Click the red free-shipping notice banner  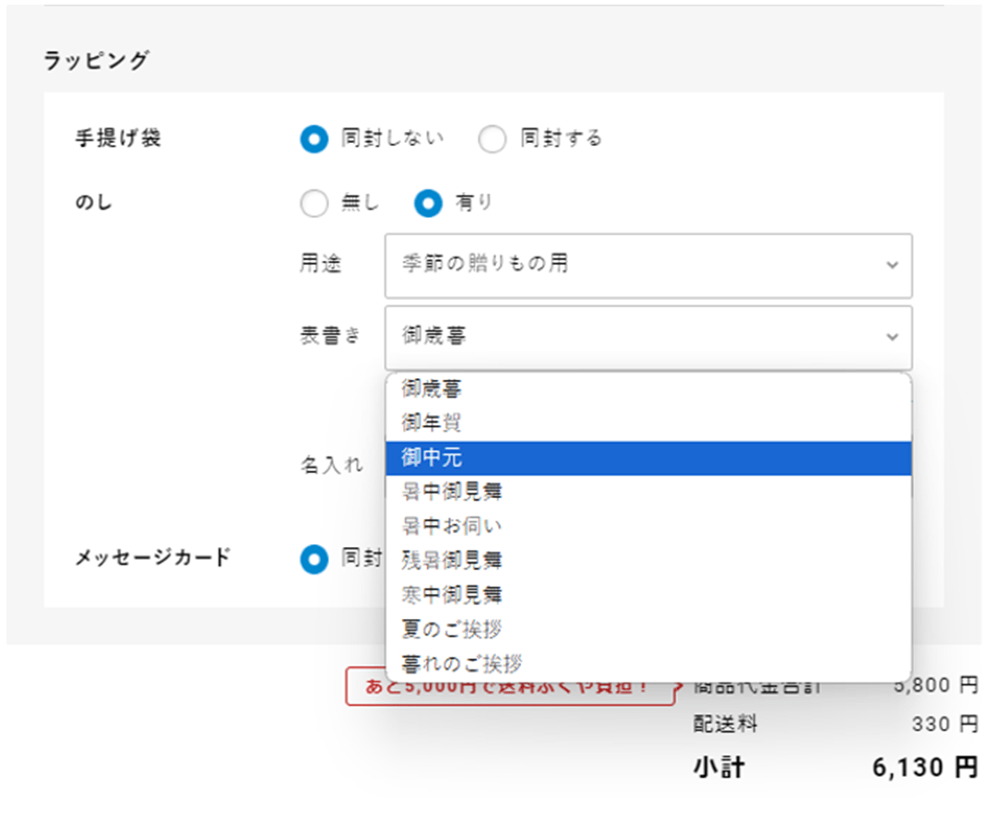click(511, 686)
